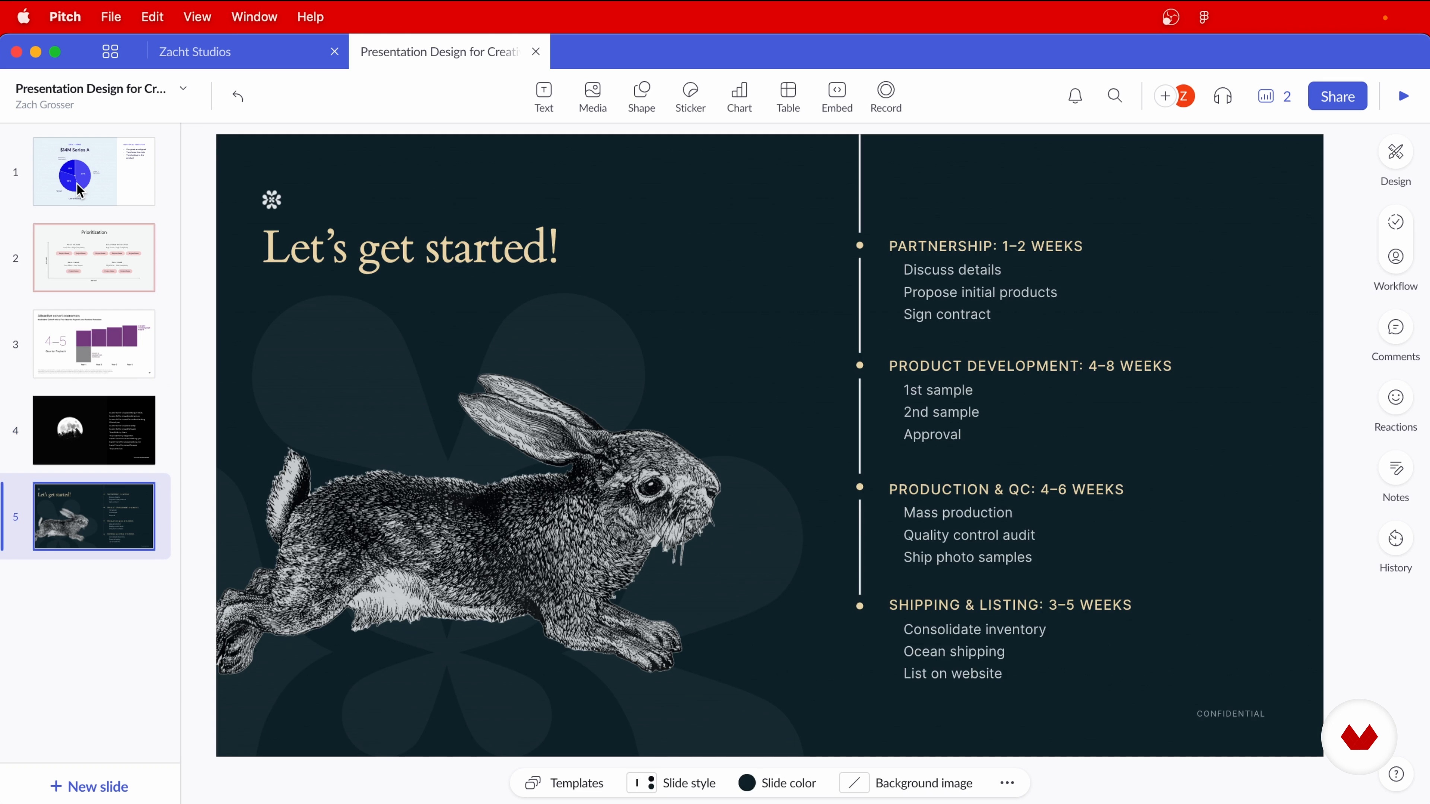Close the Zacht Studios tab
The image size is (1430, 804).
pos(334,52)
